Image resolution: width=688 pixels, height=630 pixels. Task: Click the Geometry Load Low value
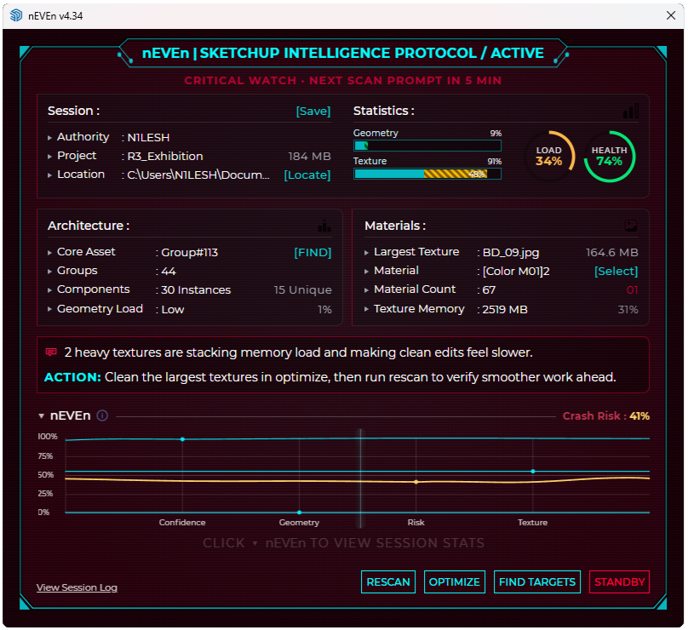pos(173,309)
